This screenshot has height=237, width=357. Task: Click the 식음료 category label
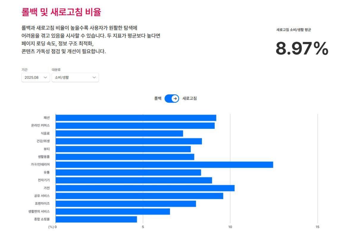pos(45,134)
